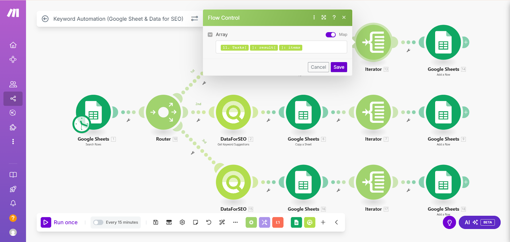The height and width of the screenshot is (242, 510).
Task: Select the Iterator 7 module
Action: pos(373,112)
